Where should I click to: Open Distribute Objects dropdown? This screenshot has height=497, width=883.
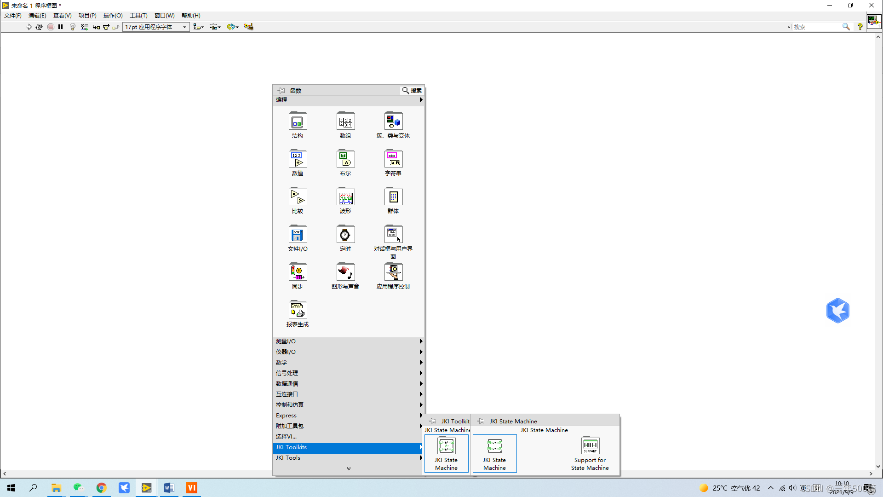click(215, 27)
